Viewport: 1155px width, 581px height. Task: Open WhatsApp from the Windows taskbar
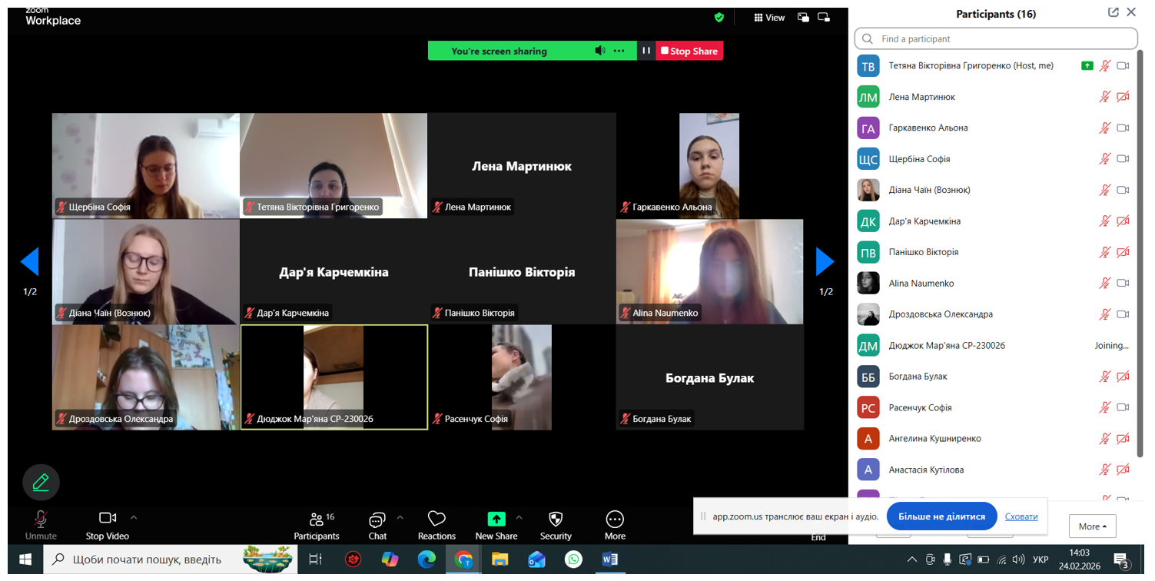(573, 559)
